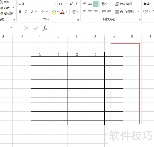Click the Cut (剪切) scissors button

coord(5,2)
